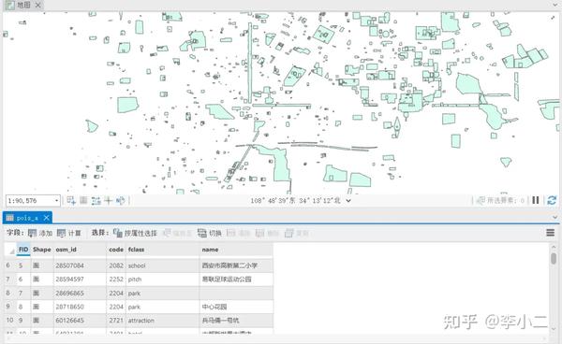Refresh the map view
The height and width of the screenshot is (344, 562).
(x=552, y=200)
